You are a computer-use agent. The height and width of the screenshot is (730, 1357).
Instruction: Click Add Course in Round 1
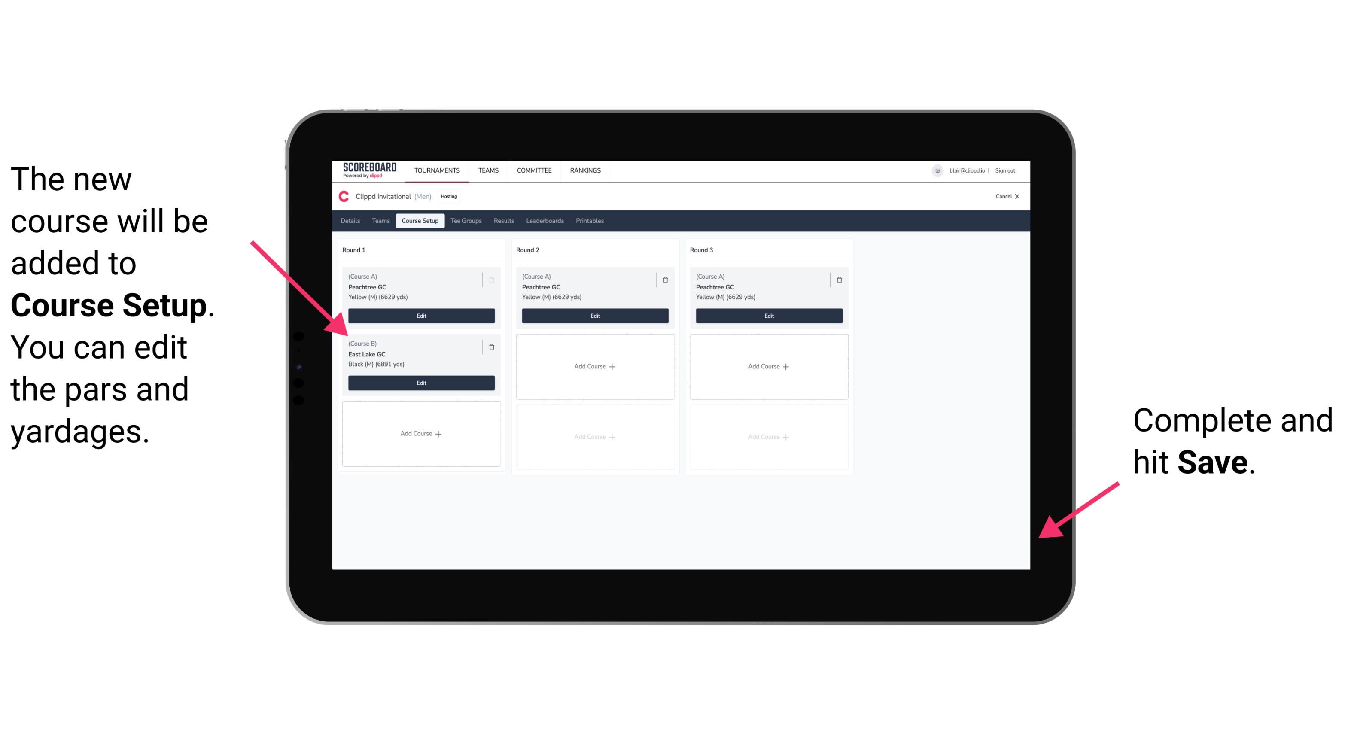coord(420,433)
